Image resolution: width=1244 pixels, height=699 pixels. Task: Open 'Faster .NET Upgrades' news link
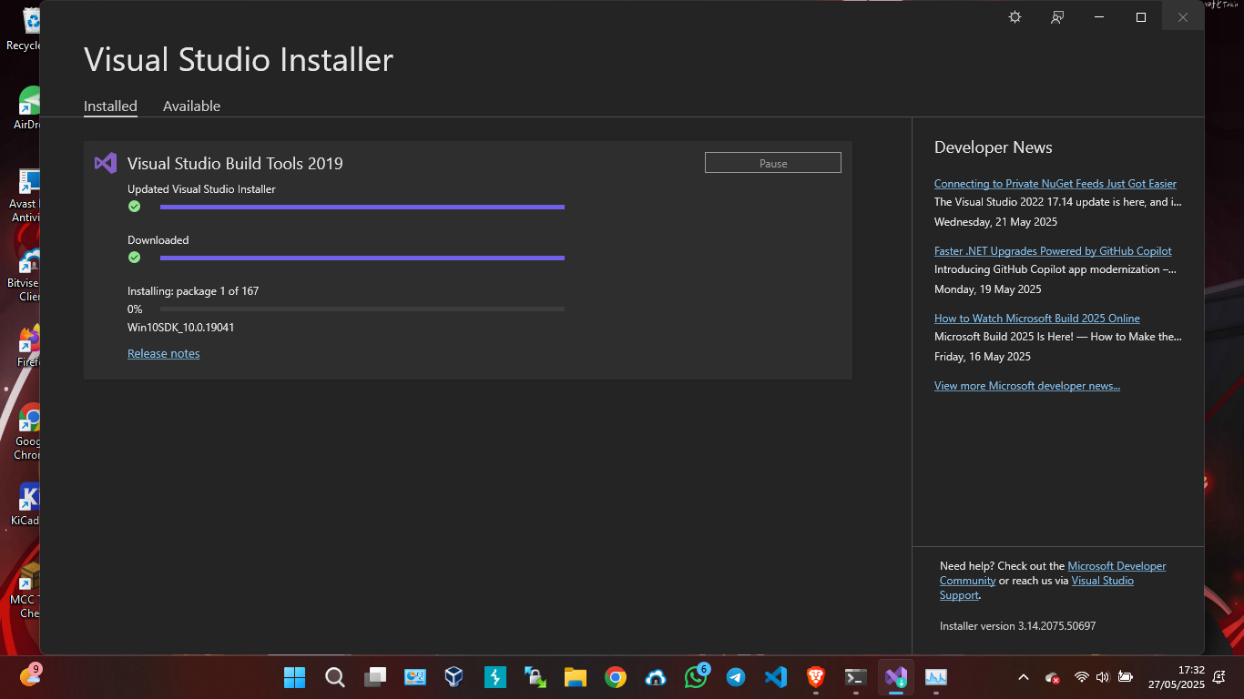click(1053, 251)
